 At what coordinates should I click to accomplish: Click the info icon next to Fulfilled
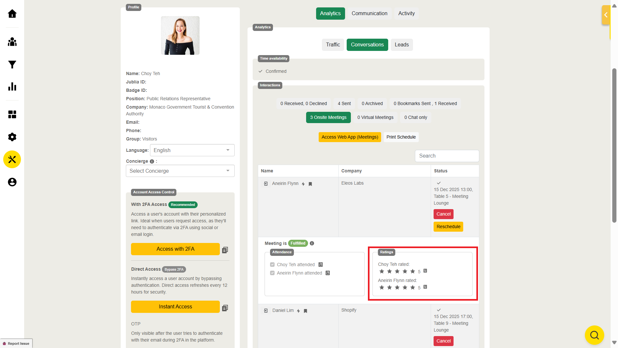tap(312, 243)
